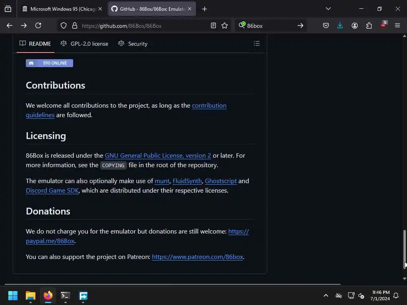Viewport: 407px width, 305px height.
Task: Open the clock showing 9:46 PM
Action: (x=380, y=295)
